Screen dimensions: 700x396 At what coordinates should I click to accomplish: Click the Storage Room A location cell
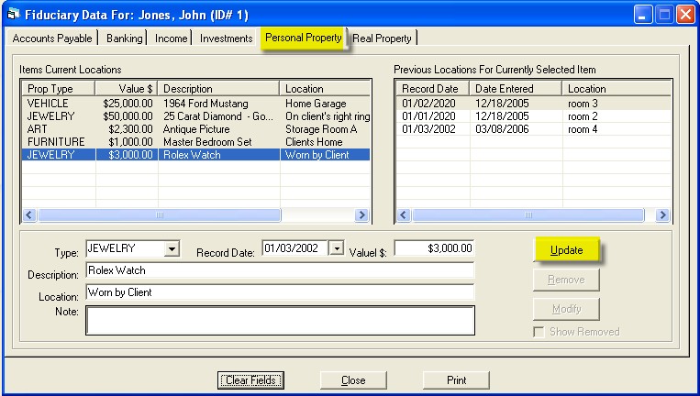coord(321,129)
